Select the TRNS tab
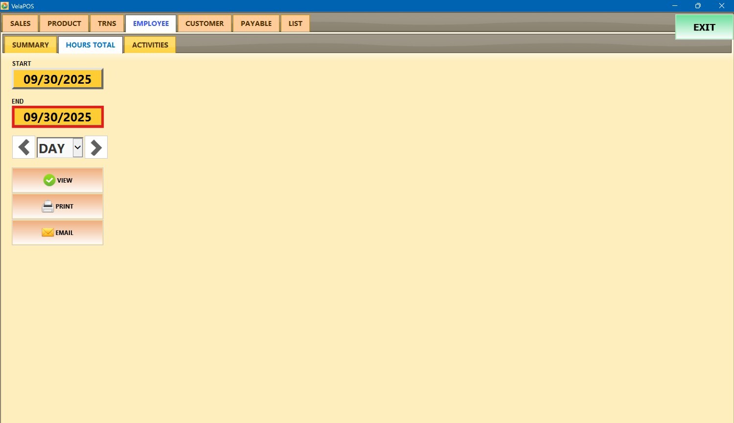The width and height of the screenshot is (734, 423). point(107,23)
